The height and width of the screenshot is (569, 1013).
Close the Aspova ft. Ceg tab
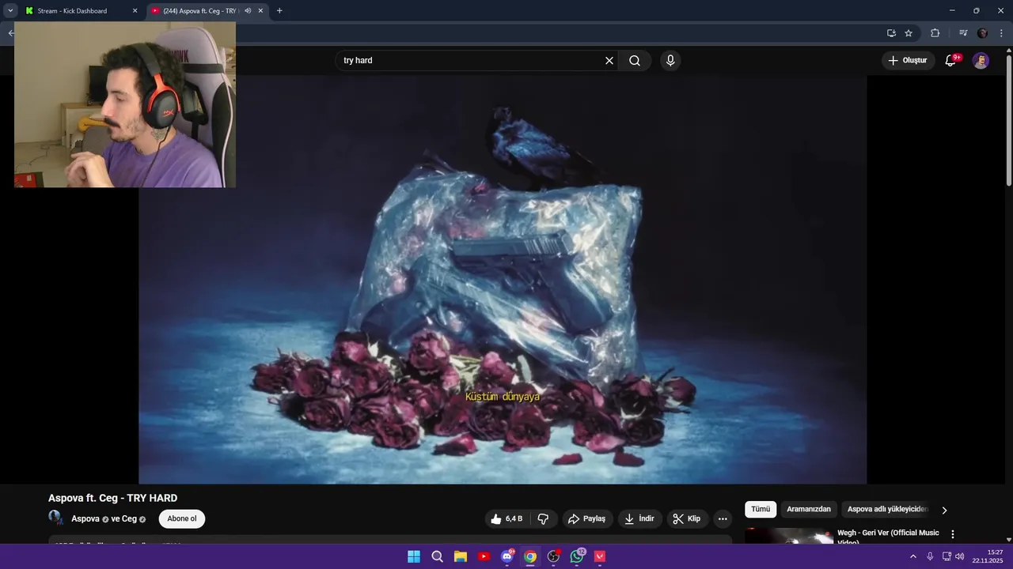[260, 11]
